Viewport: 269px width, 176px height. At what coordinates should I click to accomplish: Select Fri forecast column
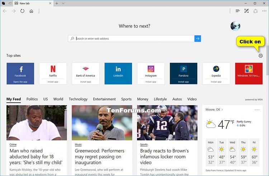tap(254, 152)
